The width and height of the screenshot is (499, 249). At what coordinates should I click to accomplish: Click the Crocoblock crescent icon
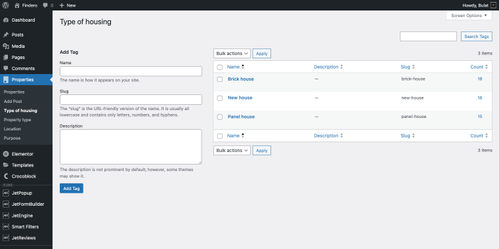coord(6,176)
